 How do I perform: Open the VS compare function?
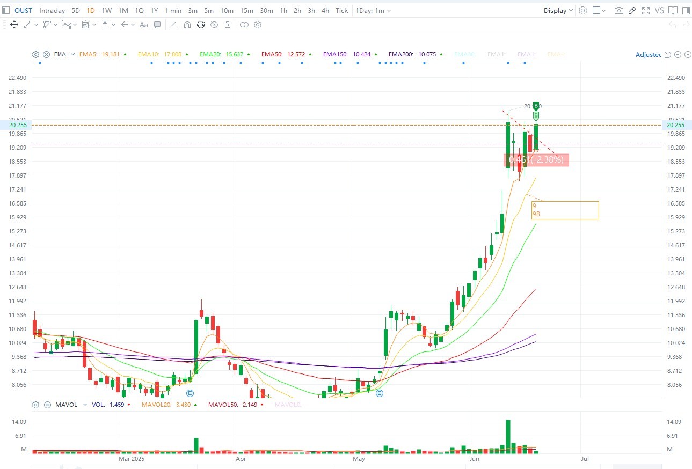coord(659,10)
